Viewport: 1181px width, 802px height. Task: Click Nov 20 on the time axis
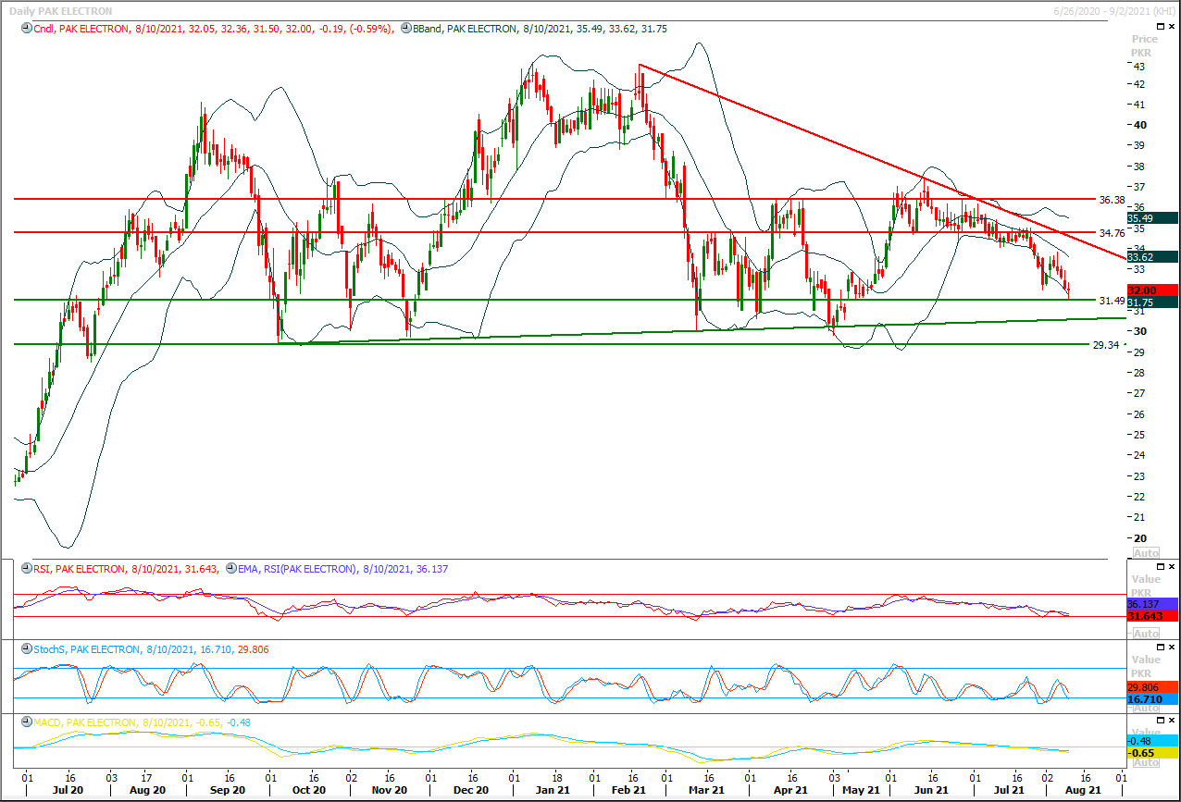[x=390, y=791]
